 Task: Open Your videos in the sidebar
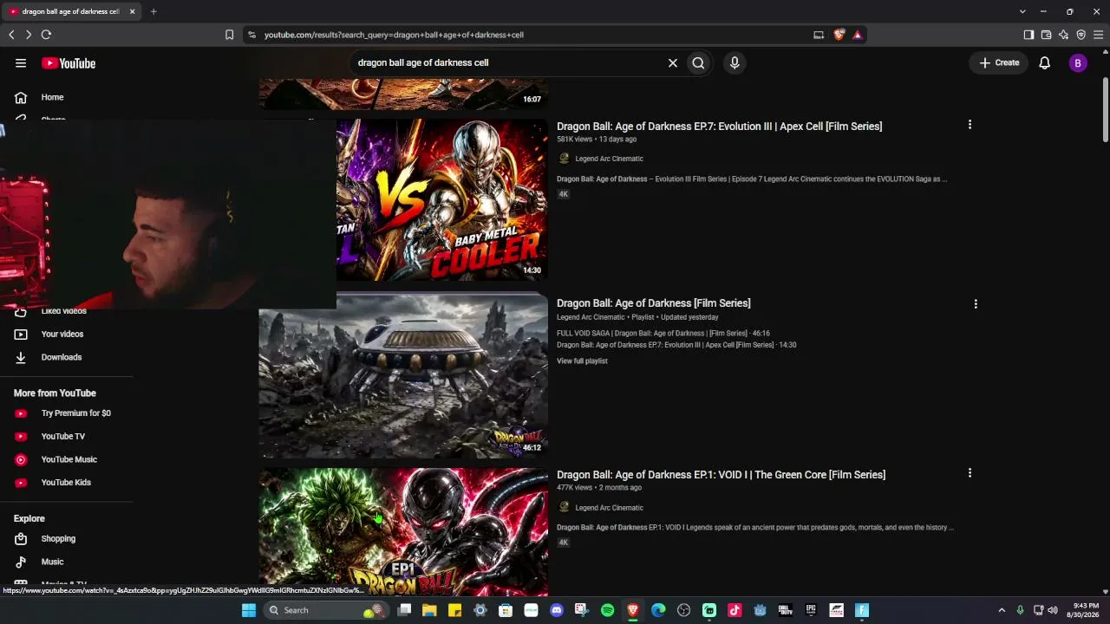[66, 334]
